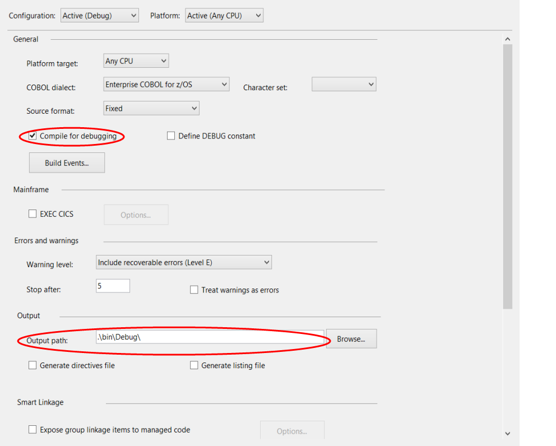Enable Generate directives file option
Screen dimensions: 556x446
33,365
